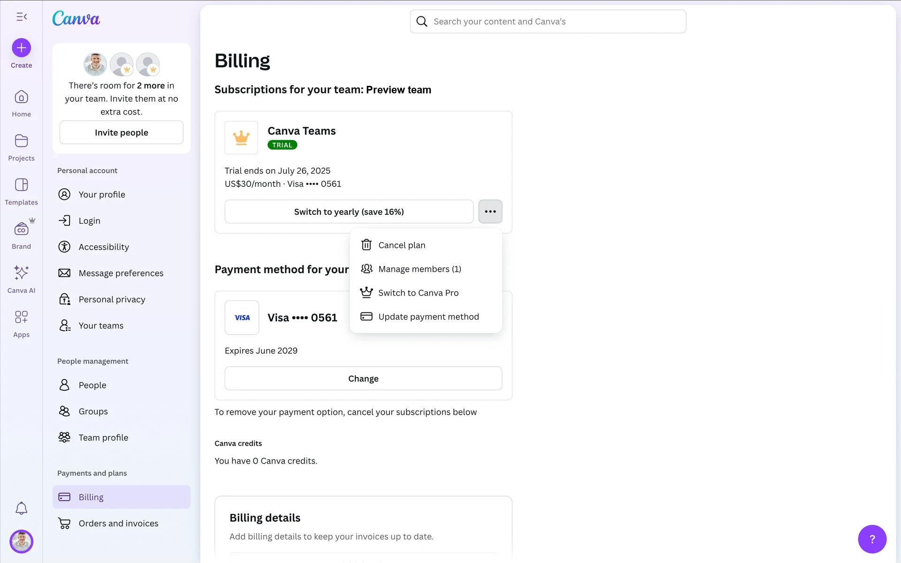Click the purple Create plus button
Screen dimensions: 901x563
click(22, 48)
